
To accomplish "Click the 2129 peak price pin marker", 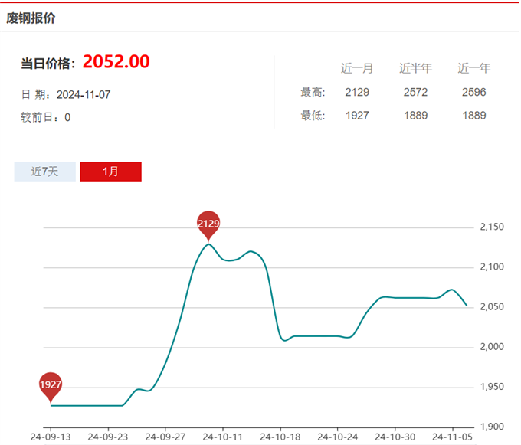I will tap(208, 224).
